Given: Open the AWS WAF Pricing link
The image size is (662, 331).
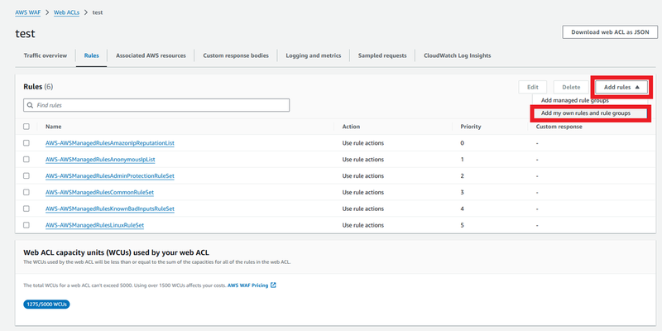Looking at the screenshot, I should click(247, 285).
